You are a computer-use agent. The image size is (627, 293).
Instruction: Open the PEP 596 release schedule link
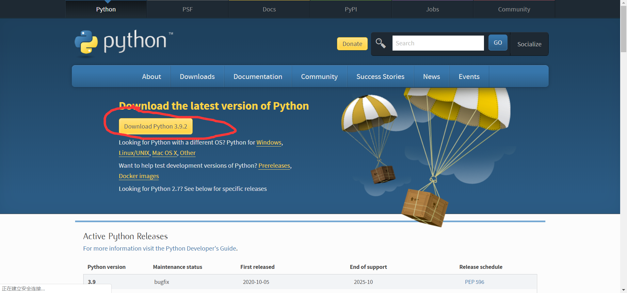(474, 282)
